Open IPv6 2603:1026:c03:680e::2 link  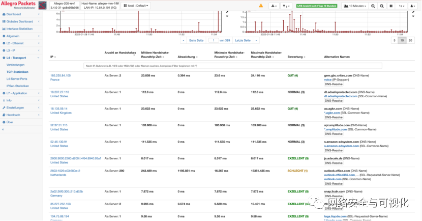[65, 171]
